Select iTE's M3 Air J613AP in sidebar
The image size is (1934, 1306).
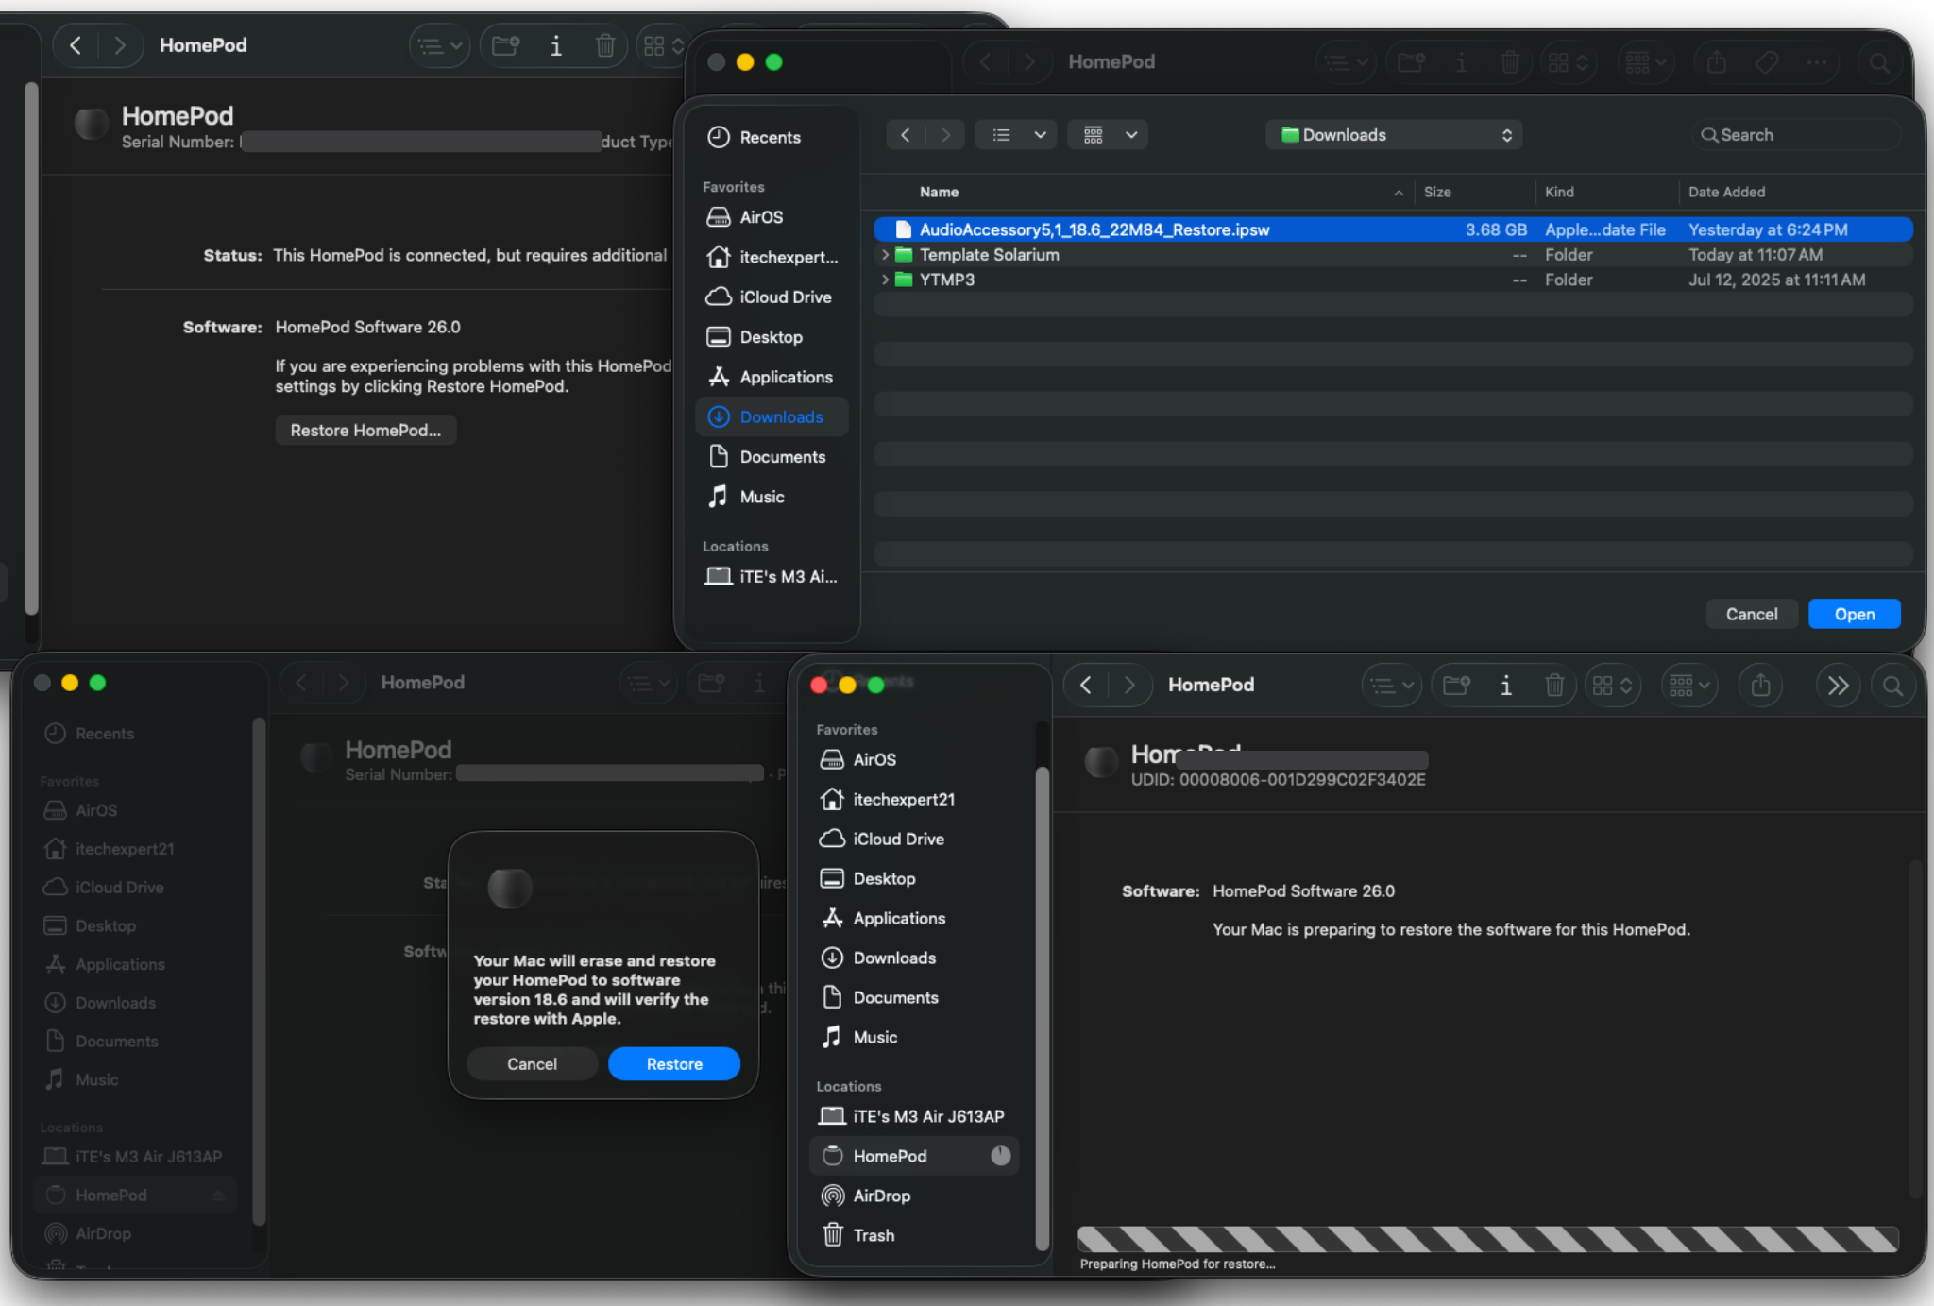[x=914, y=1116]
